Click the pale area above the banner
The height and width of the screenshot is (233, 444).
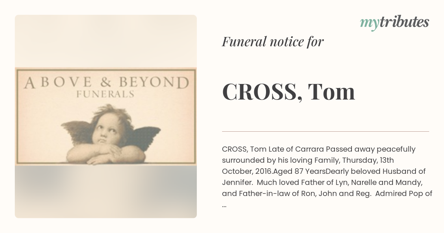[x=106, y=41]
